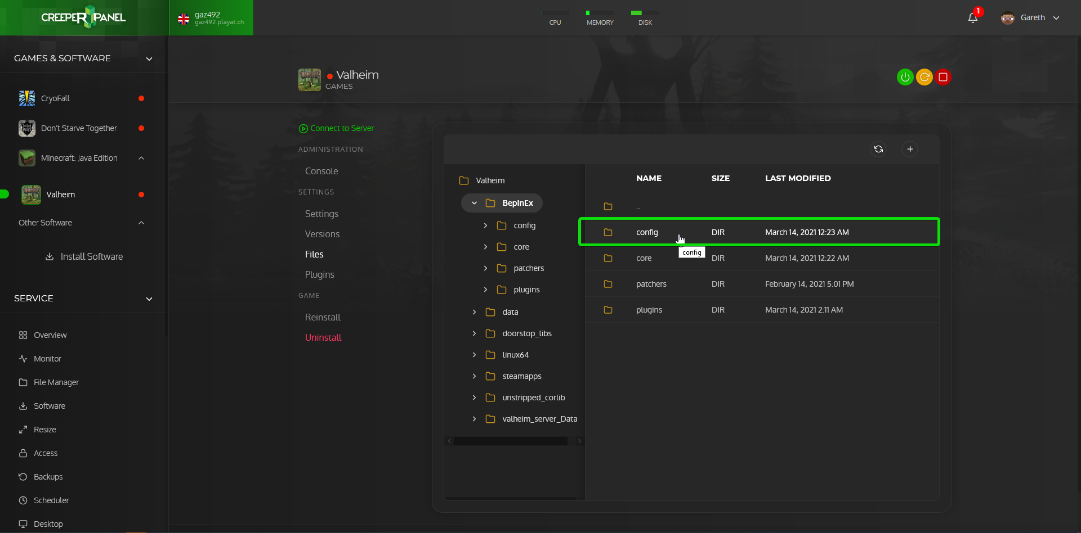1081x533 pixels.
Task: Collapse the Service section
Action: pyautogui.click(x=149, y=299)
